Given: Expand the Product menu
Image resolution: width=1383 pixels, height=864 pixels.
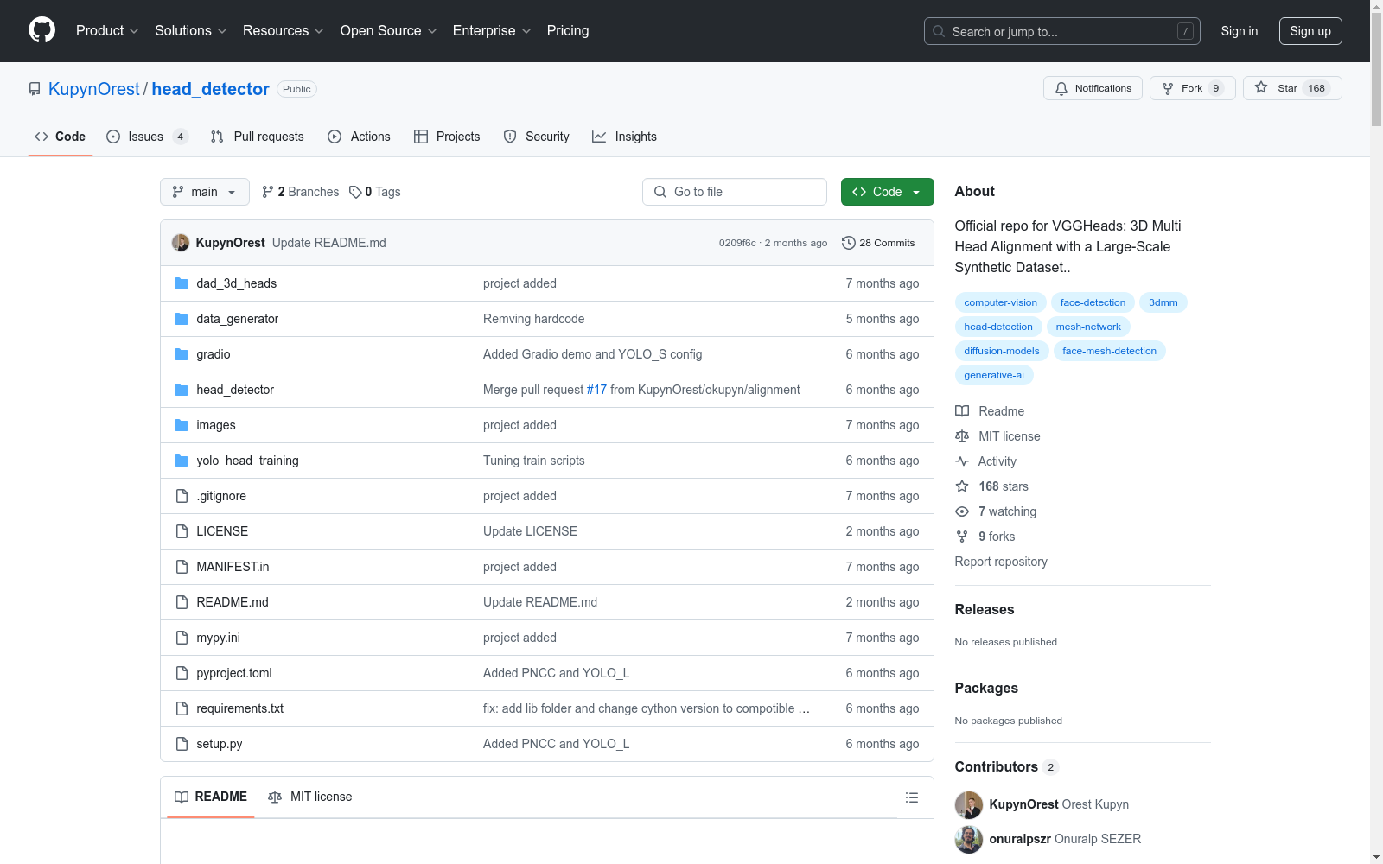Looking at the screenshot, I should point(107,31).
